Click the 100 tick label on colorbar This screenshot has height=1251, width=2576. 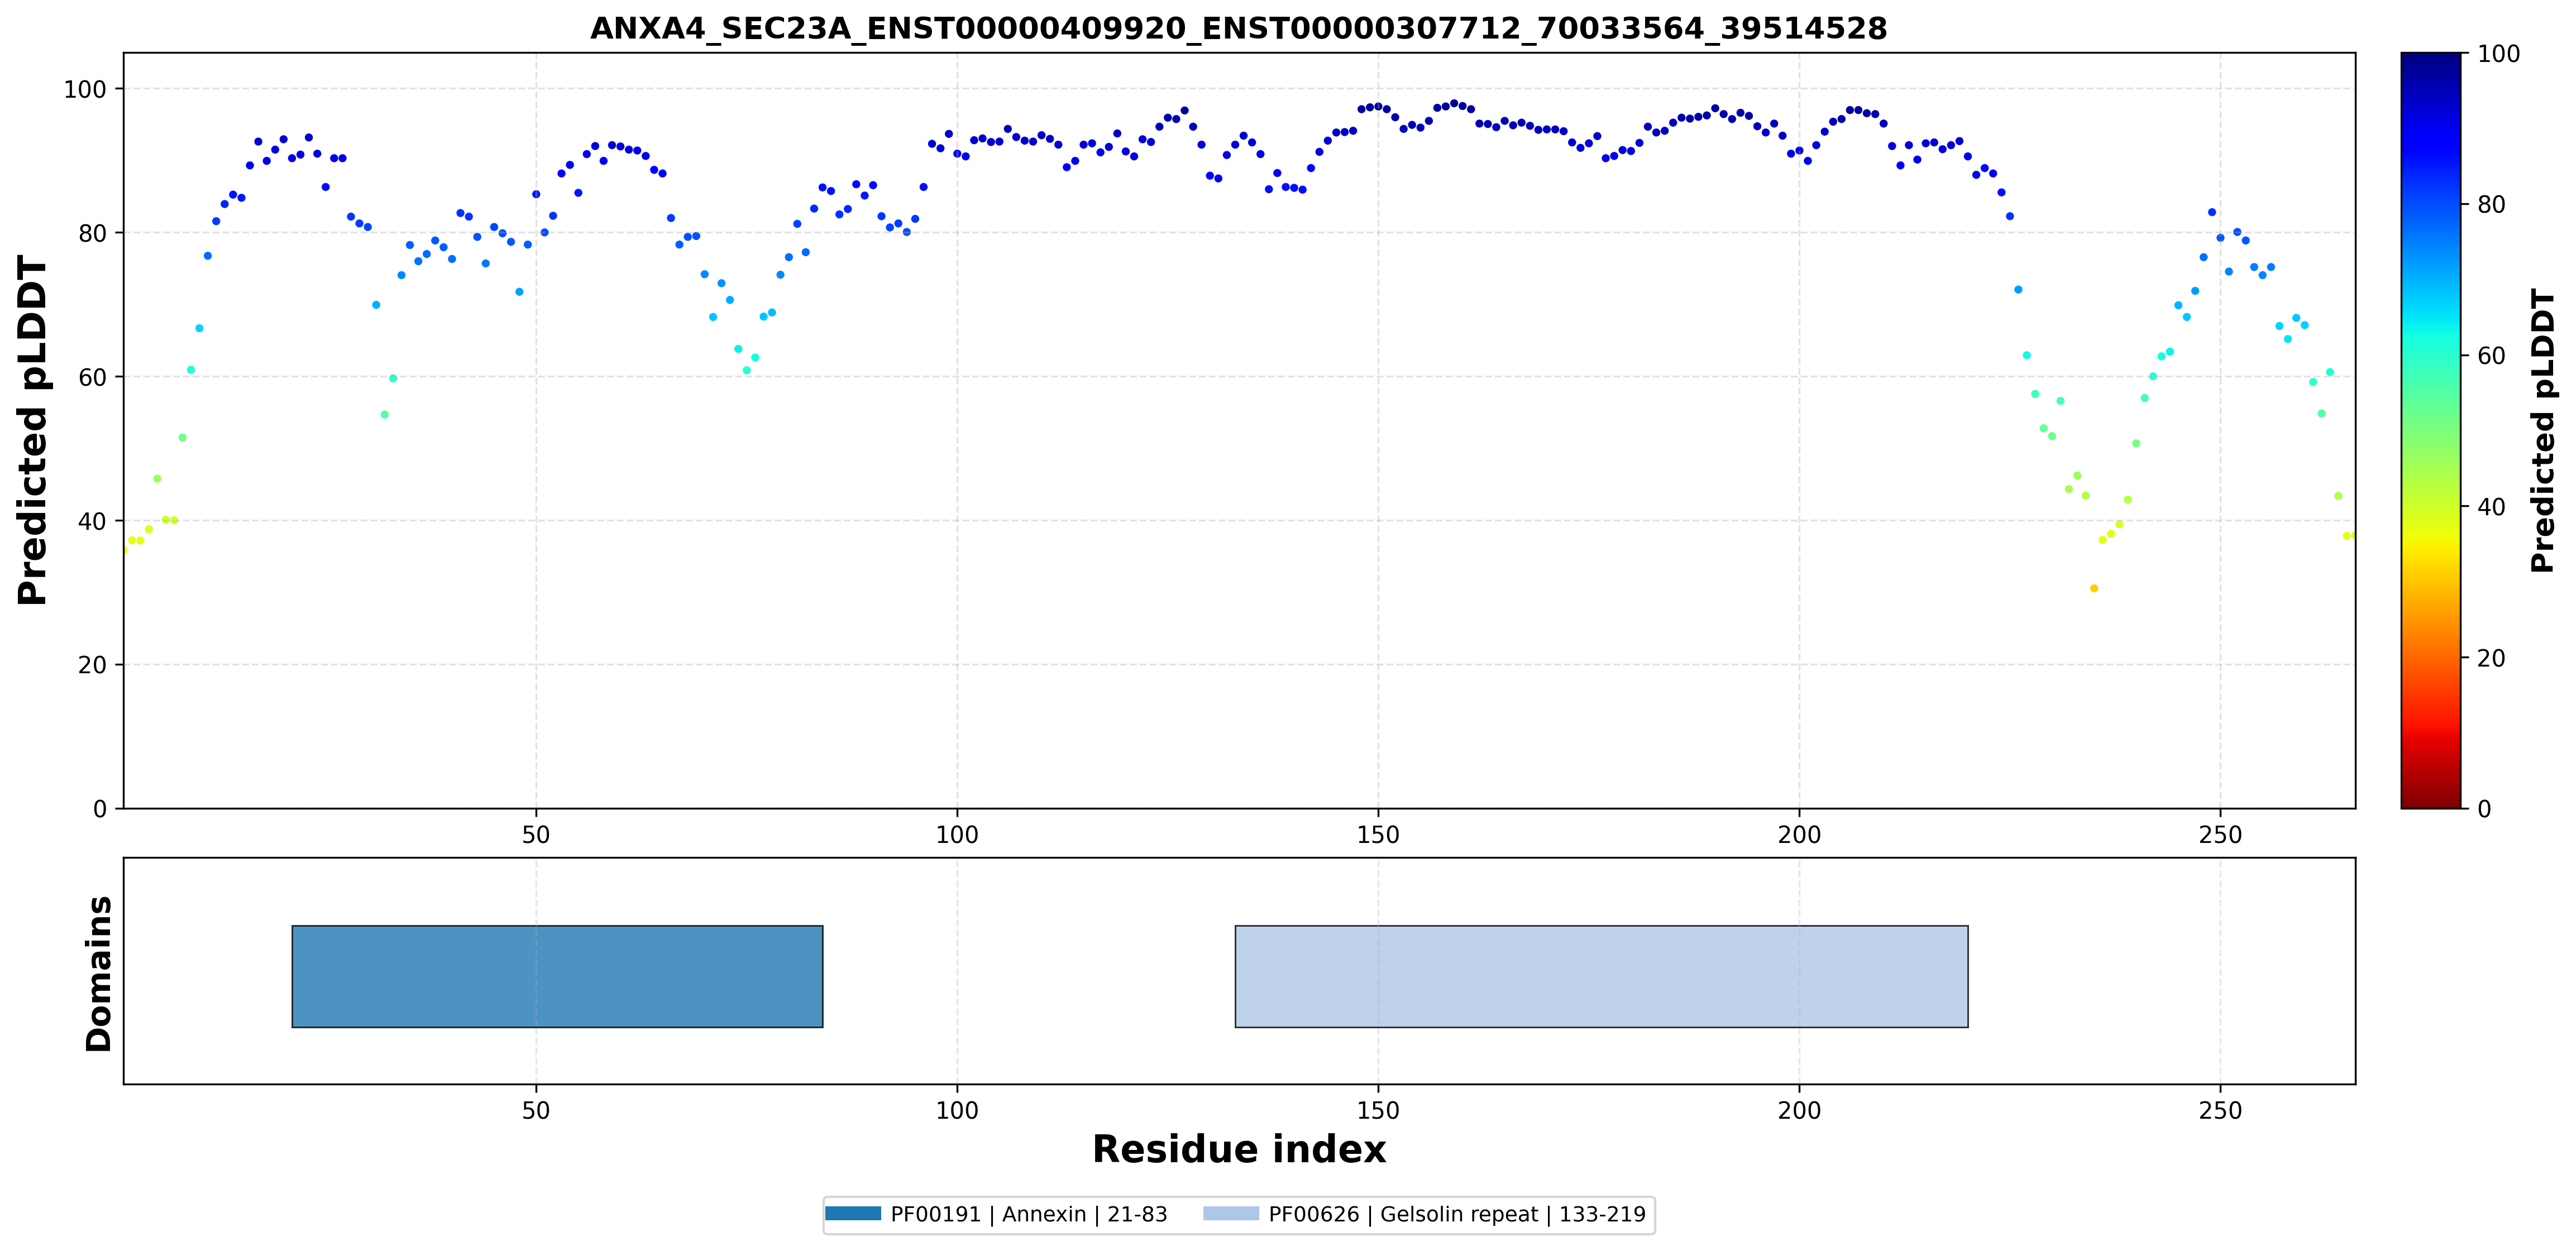2497,54
